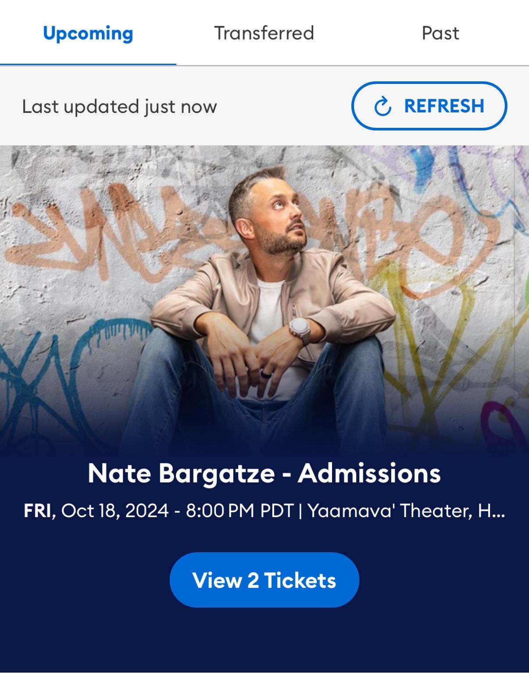Click the circular arrow refresh icon
529x673 pixels.
pos(382,106)
